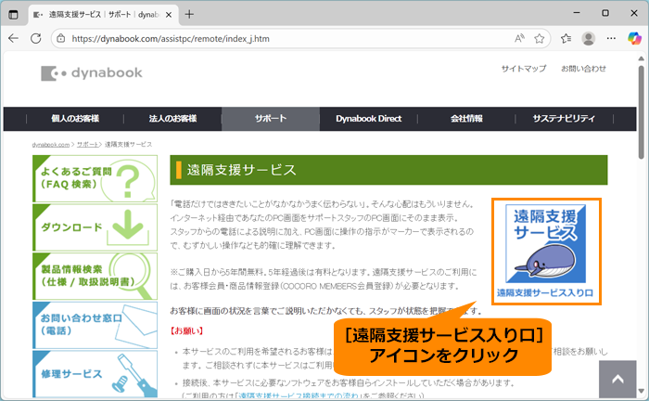Open the Copilot icon

[x=634, y=39]
